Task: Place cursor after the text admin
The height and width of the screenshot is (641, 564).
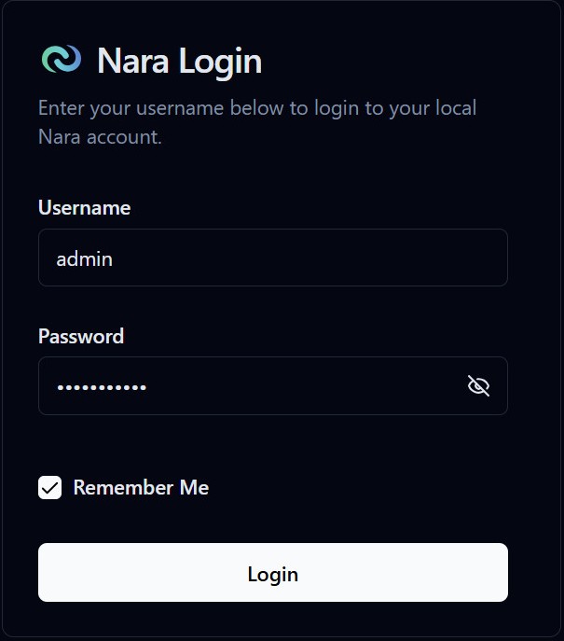Action: tap(114, 258)
